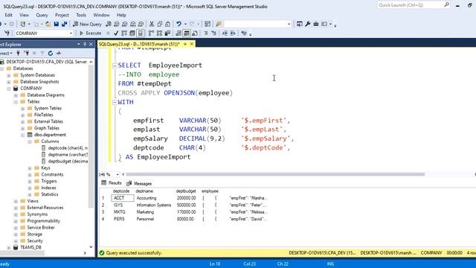This screenshot has height=268, width=476.
Task: Collapse the WITH code block outline
Action: (115, 102)
